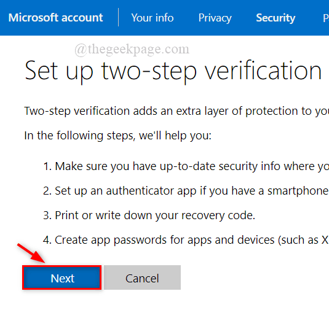Image resolution: width=329 pixels, height=310 pixels.
Task: Cancel the two-step verification setup
Action: coord(142,277)
